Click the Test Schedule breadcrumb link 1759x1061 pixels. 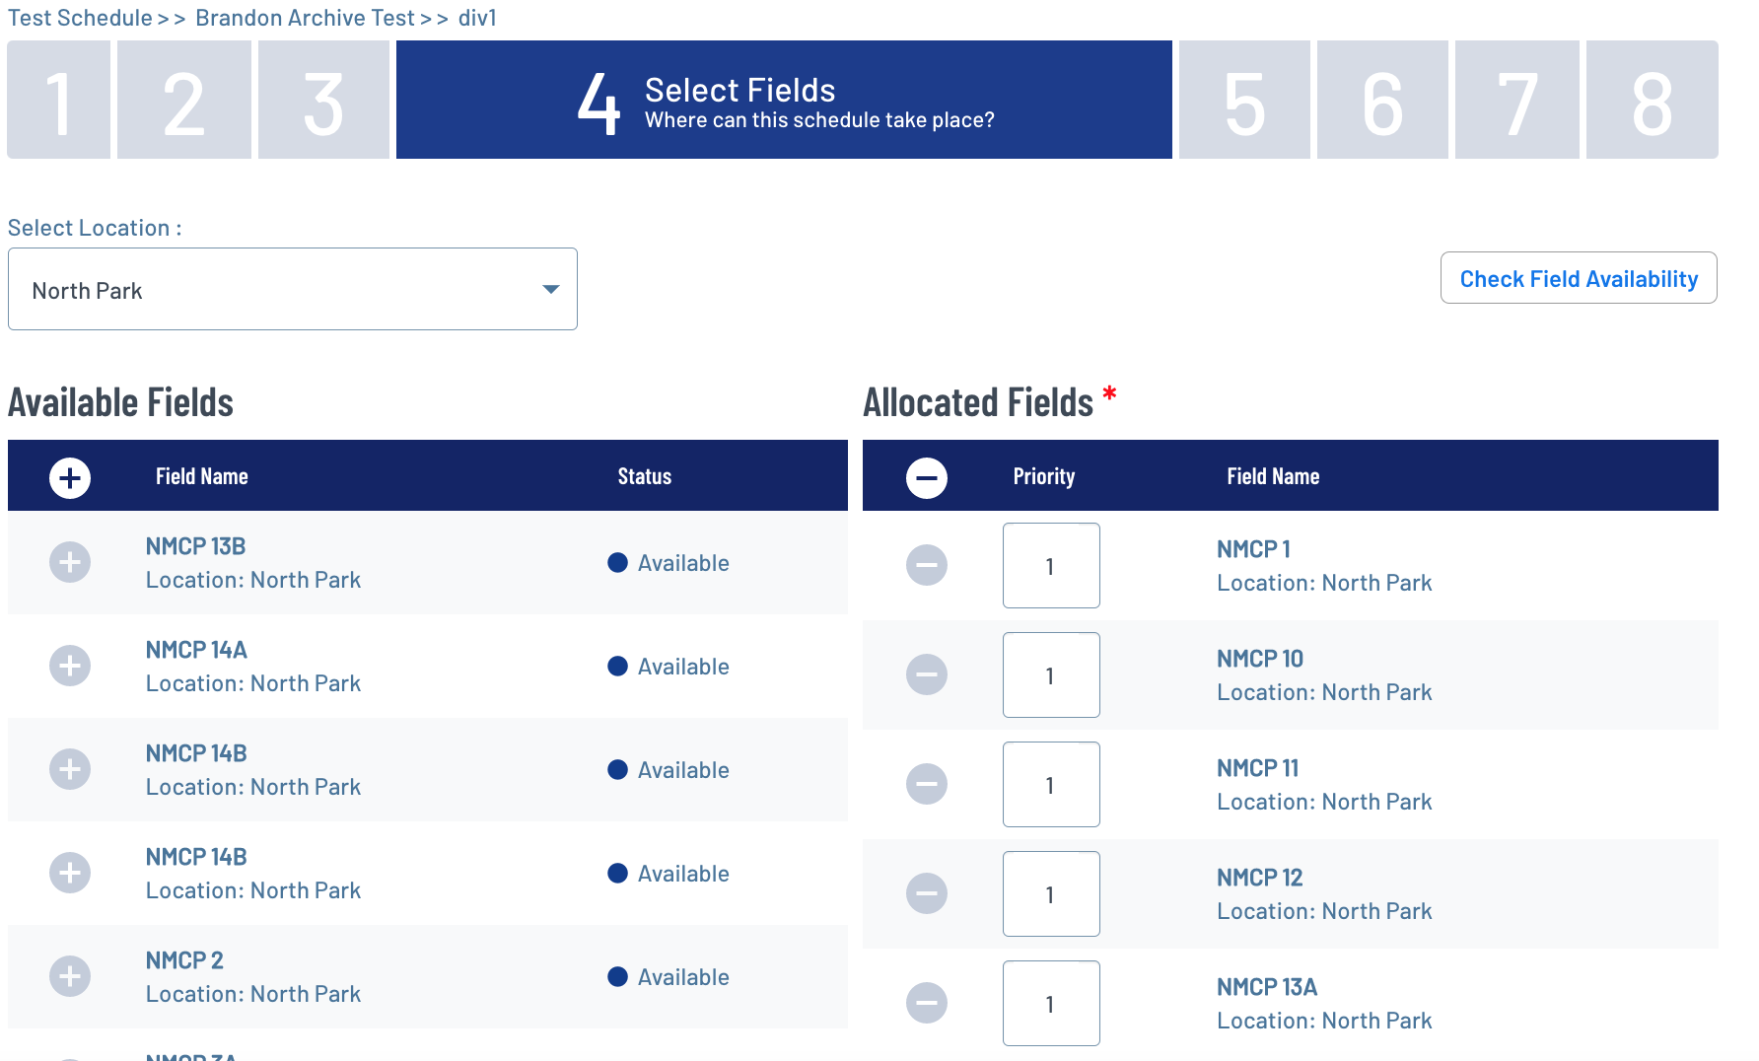point(80,18)
